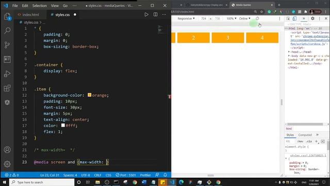Open the Manage gear in VS Code

point(7,164)
